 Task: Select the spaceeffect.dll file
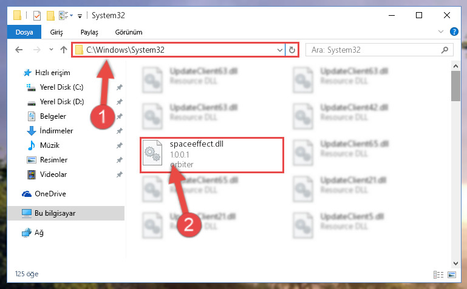(x=212, y=154)
